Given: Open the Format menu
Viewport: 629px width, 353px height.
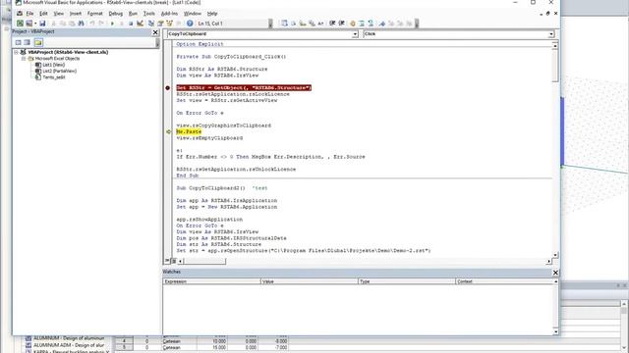Looking at the screenshot, I should (95, 14).
